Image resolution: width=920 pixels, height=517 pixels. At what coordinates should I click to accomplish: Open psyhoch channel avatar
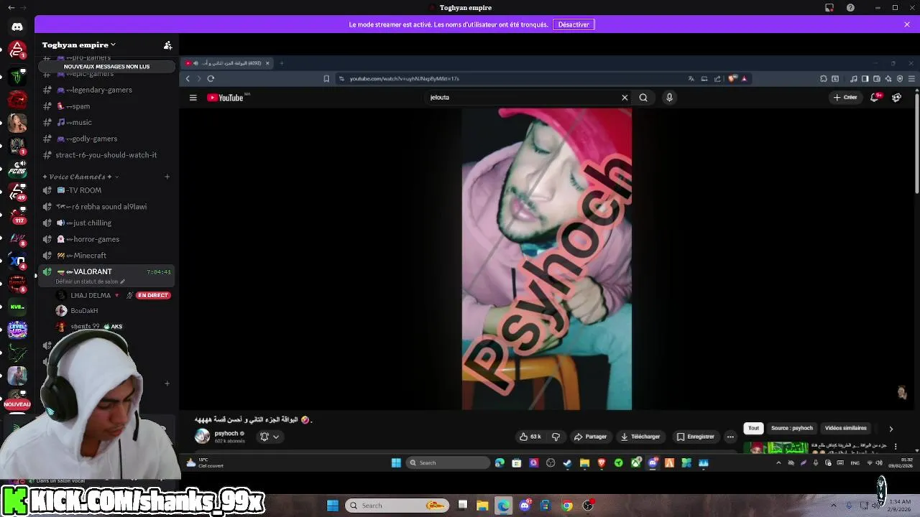(202, 436)
